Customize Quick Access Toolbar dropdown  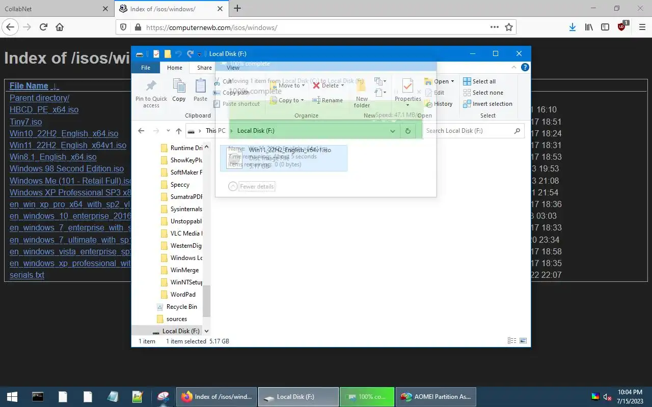tap(200, 54)
